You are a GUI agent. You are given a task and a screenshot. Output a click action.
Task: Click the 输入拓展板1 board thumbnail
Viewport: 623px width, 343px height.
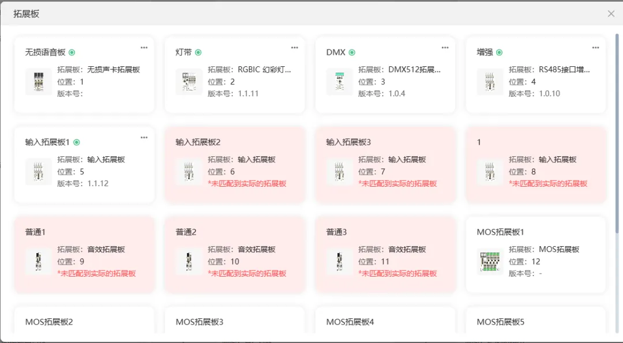click(x=39, y=172)
